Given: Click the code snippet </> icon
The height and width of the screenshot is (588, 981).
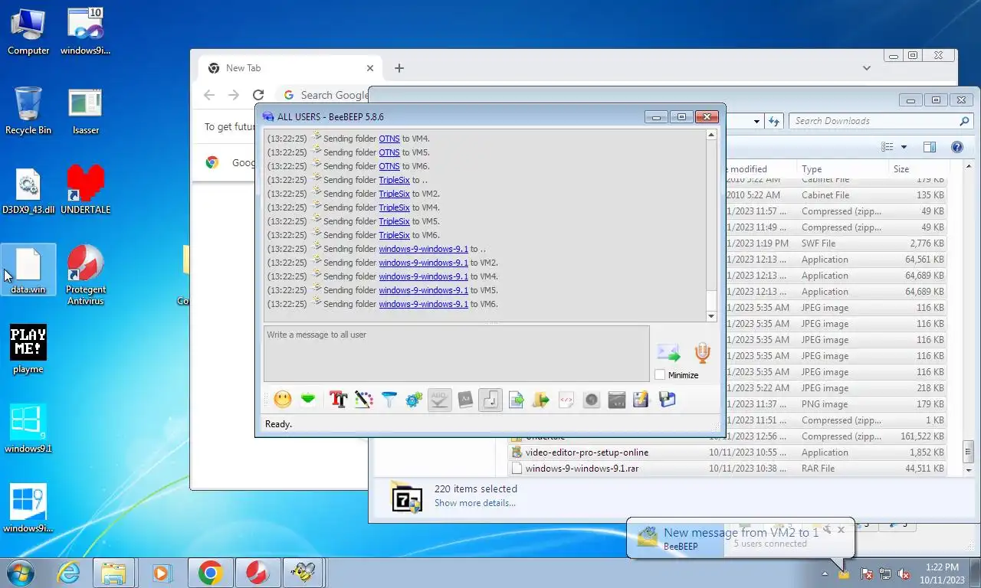Looking at the screenshot, I should coord(566,399).
